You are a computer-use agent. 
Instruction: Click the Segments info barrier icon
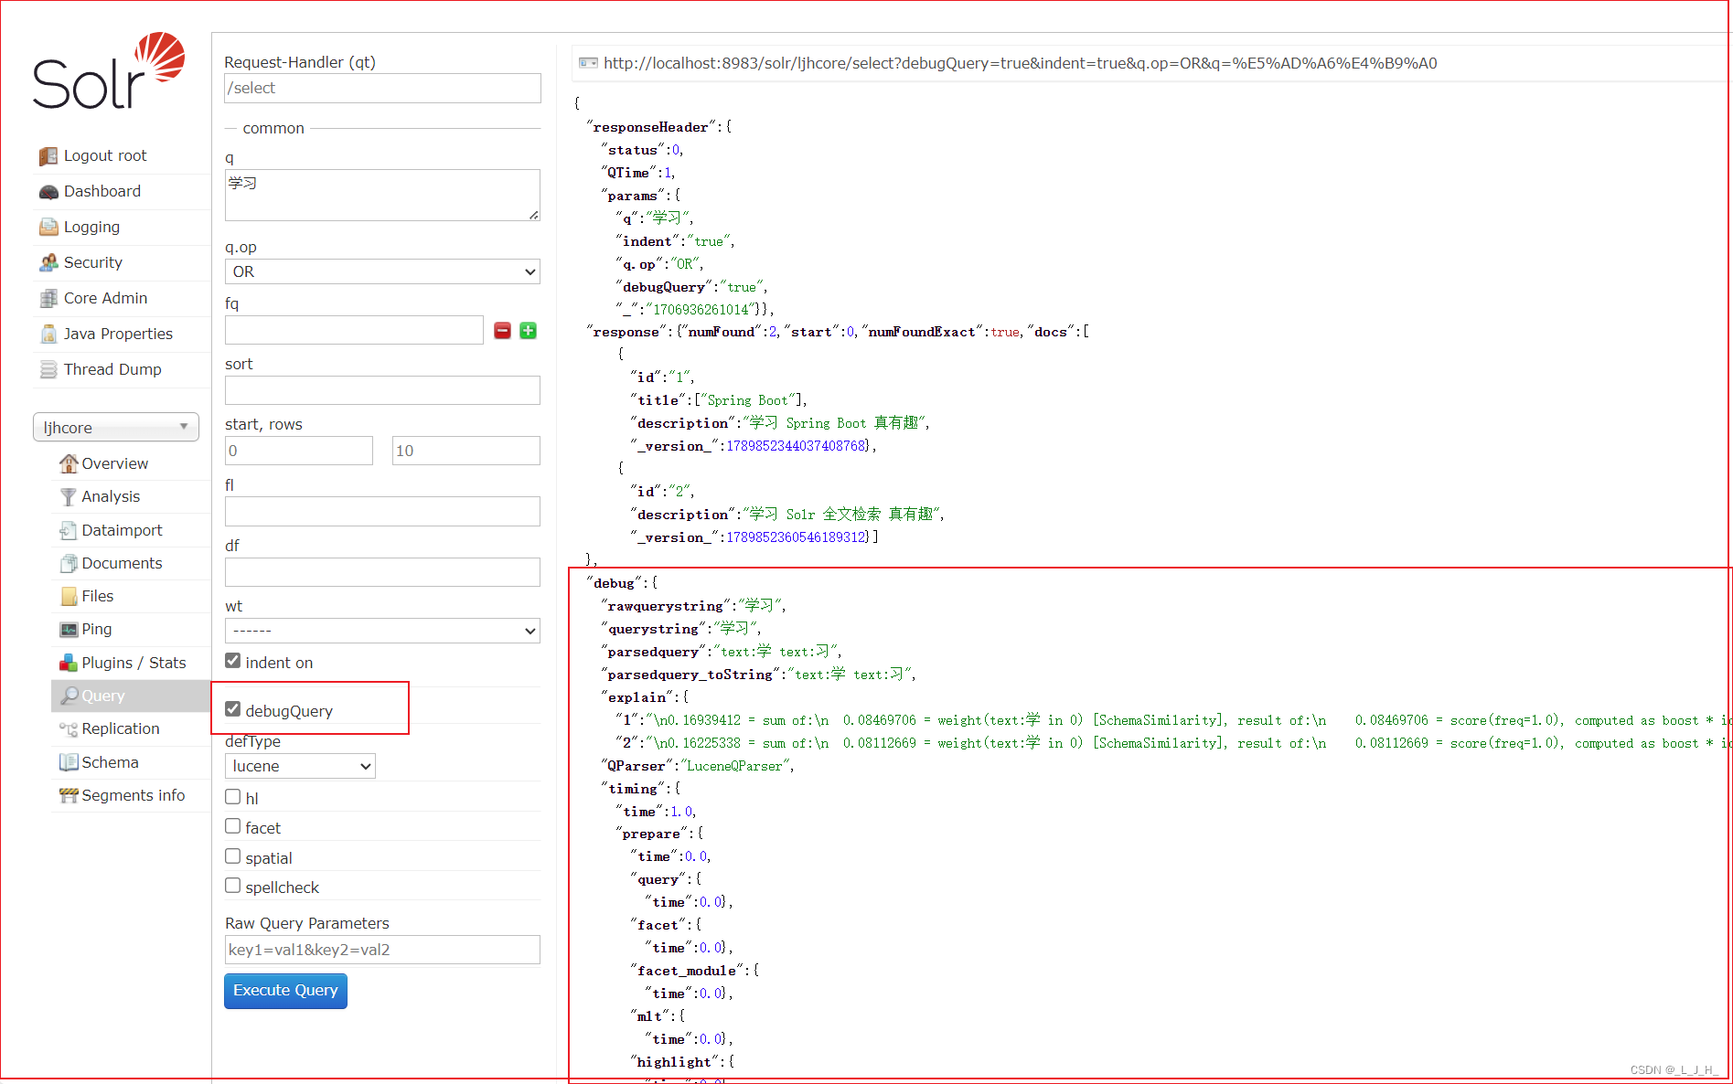[x=69, y=796]
